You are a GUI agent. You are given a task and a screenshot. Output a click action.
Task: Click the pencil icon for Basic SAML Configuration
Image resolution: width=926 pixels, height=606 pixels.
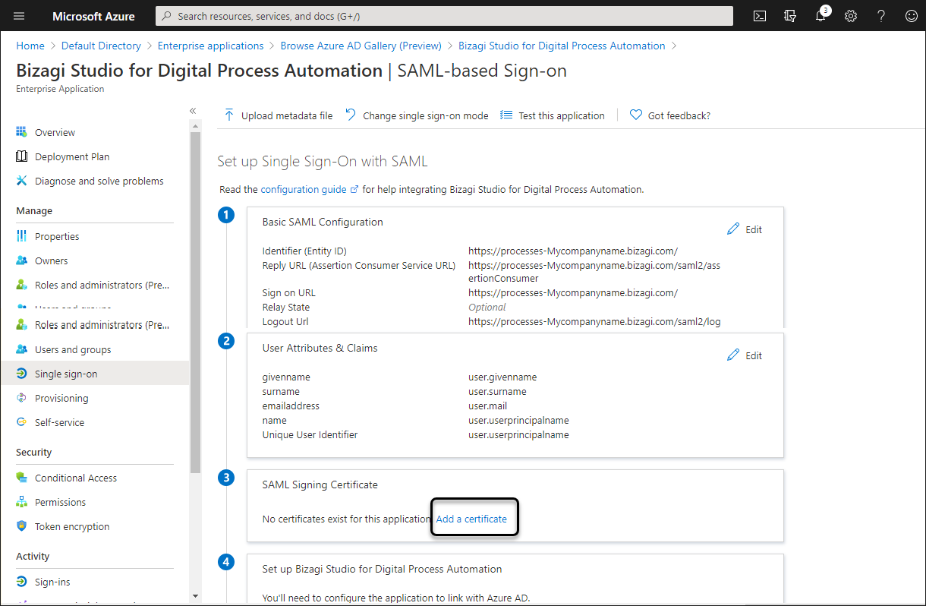(x=732, y=229)
